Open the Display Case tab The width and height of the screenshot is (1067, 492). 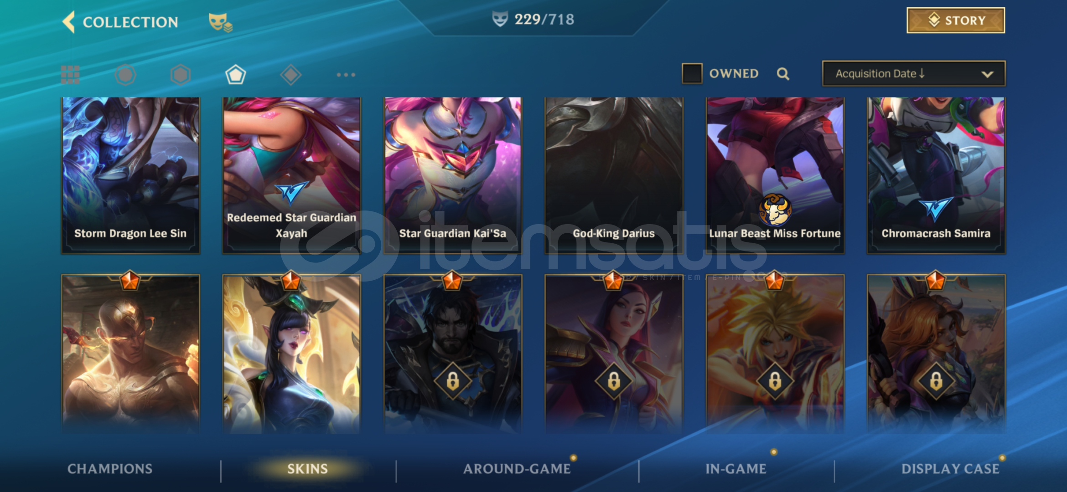[x=950, y=469]
